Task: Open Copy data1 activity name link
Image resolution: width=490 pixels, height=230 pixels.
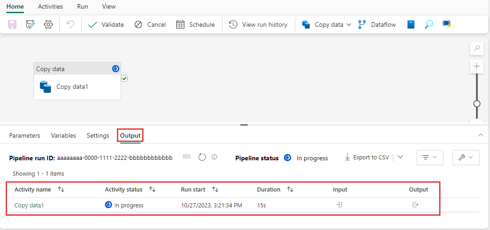Action: tap(29, 205)
